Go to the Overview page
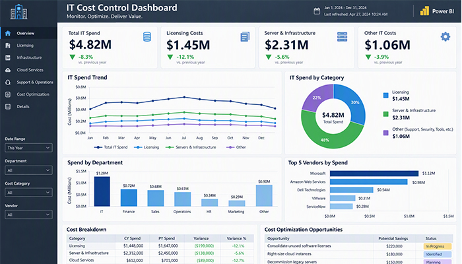462x264 pixels. 28,33
